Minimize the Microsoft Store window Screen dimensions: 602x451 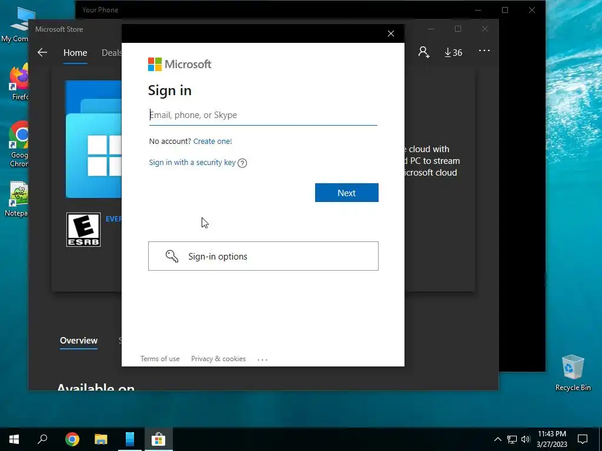(x=431, y=29)
